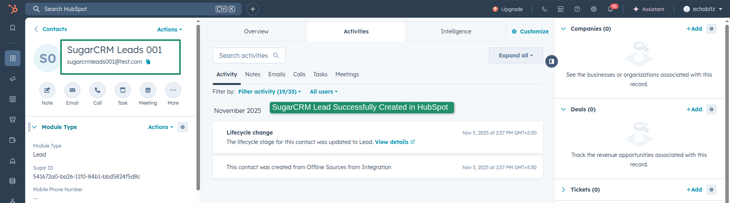Click Lead value under Module Type
The height and width of the screenshot is (203, 730).
39,155
